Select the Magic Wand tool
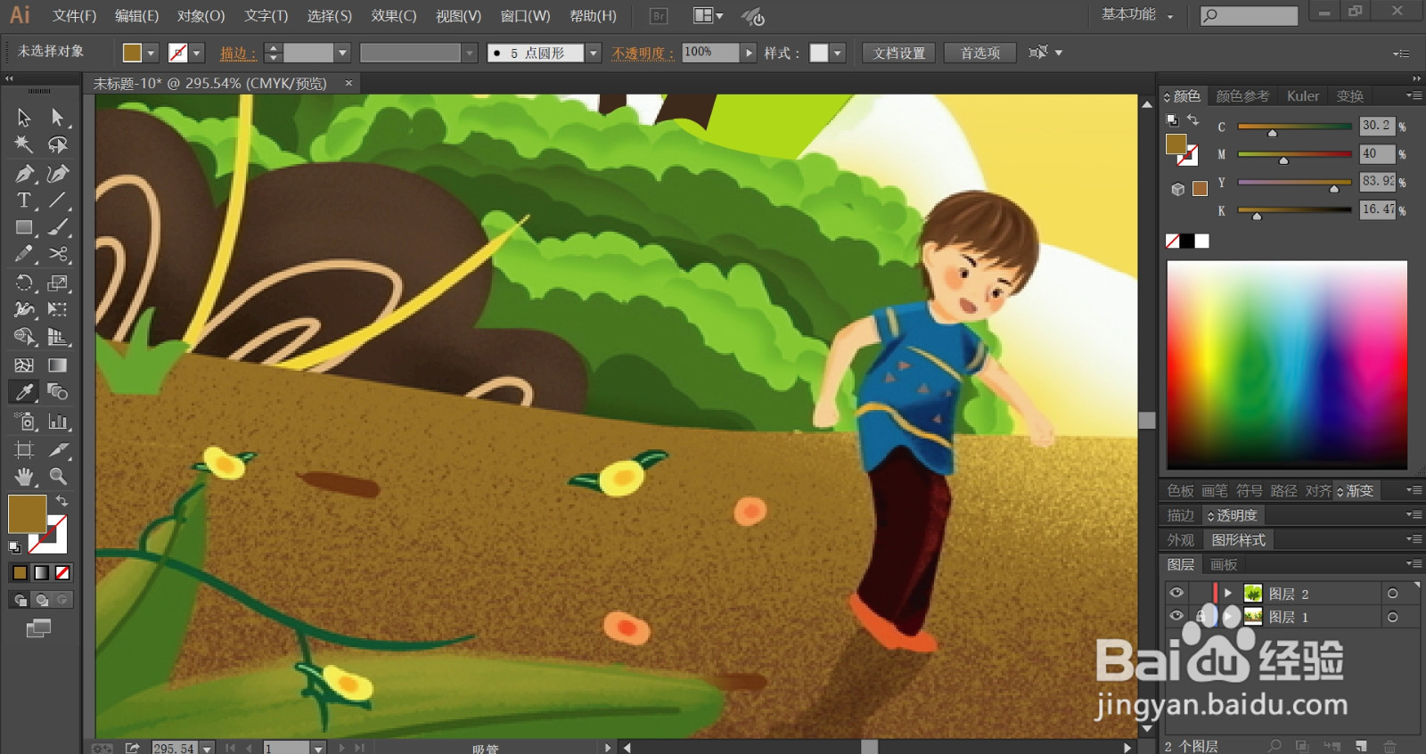This screenshot has width=1426, height=754. [24, 144]
